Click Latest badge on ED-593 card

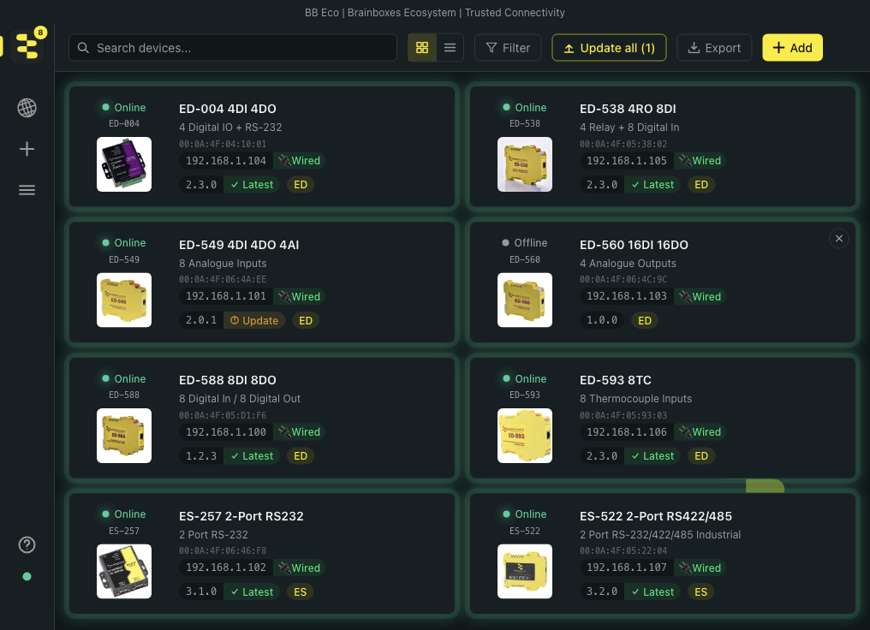(652, 456)
